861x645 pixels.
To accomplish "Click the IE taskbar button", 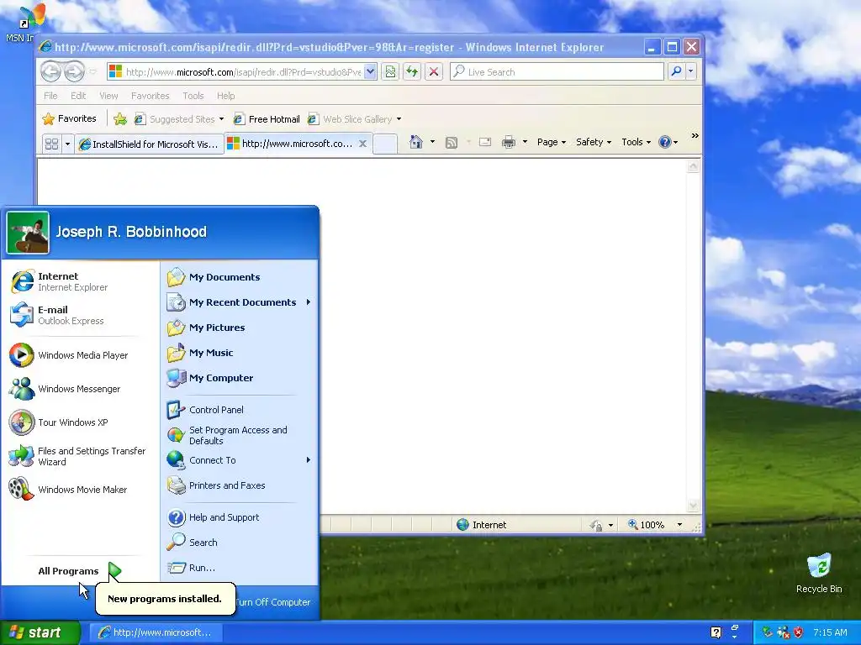I will tap(156, 632).
